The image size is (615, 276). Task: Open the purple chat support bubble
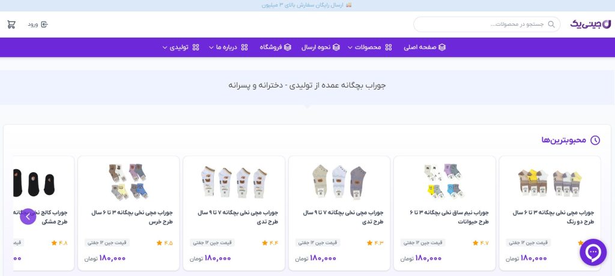click(x=593, y=252)
